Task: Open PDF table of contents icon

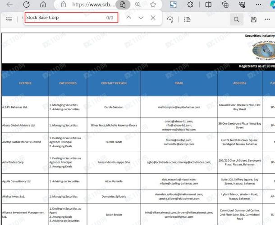Action: point(9,19)
